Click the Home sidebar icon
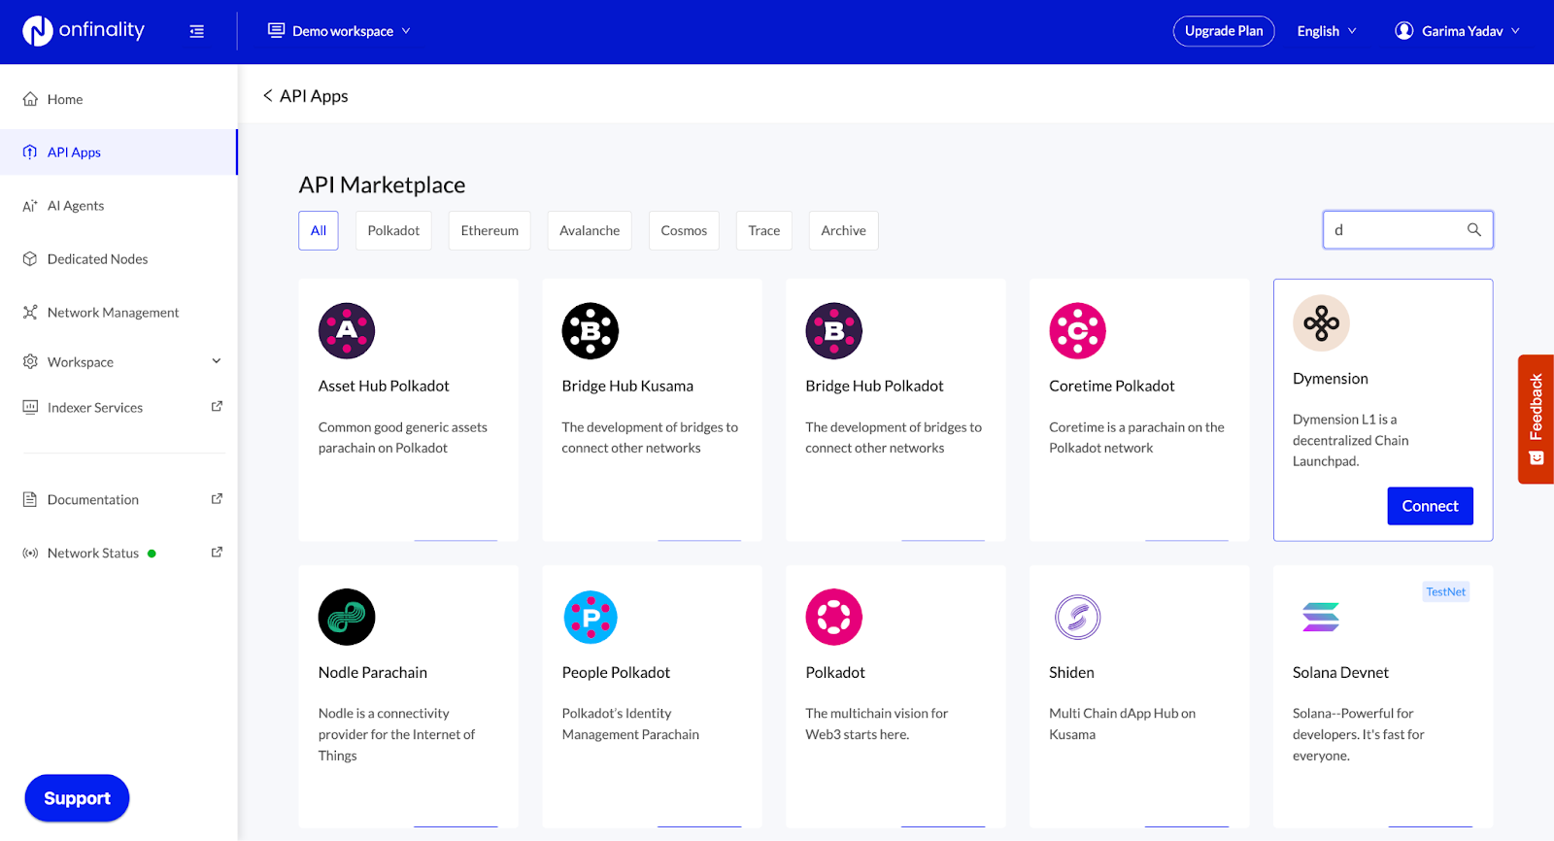Screen dimensions: 1554x841 click(30, 99)
